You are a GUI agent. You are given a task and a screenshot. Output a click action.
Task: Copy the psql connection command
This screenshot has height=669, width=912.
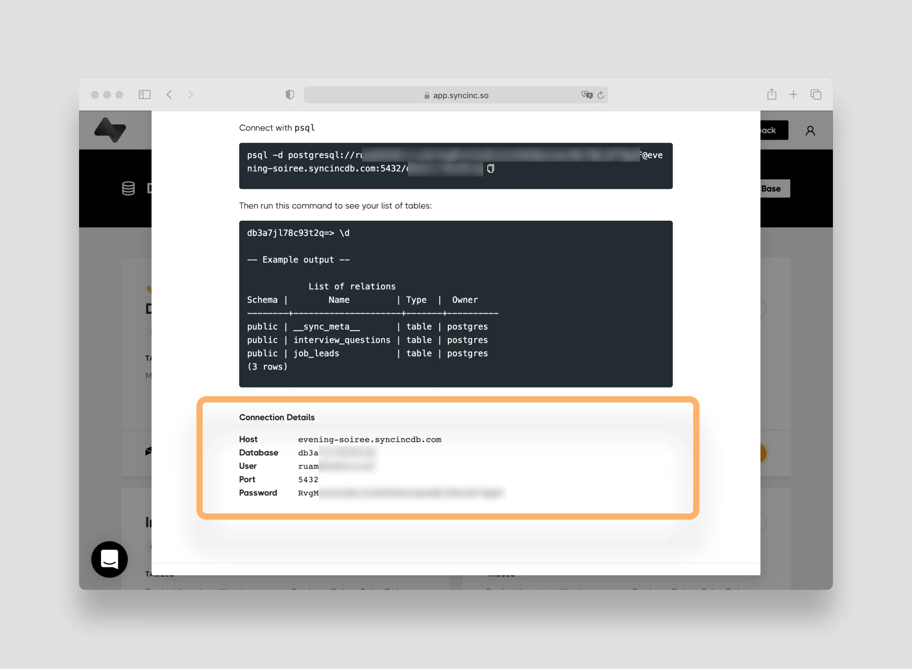click(x=490, y=168)
